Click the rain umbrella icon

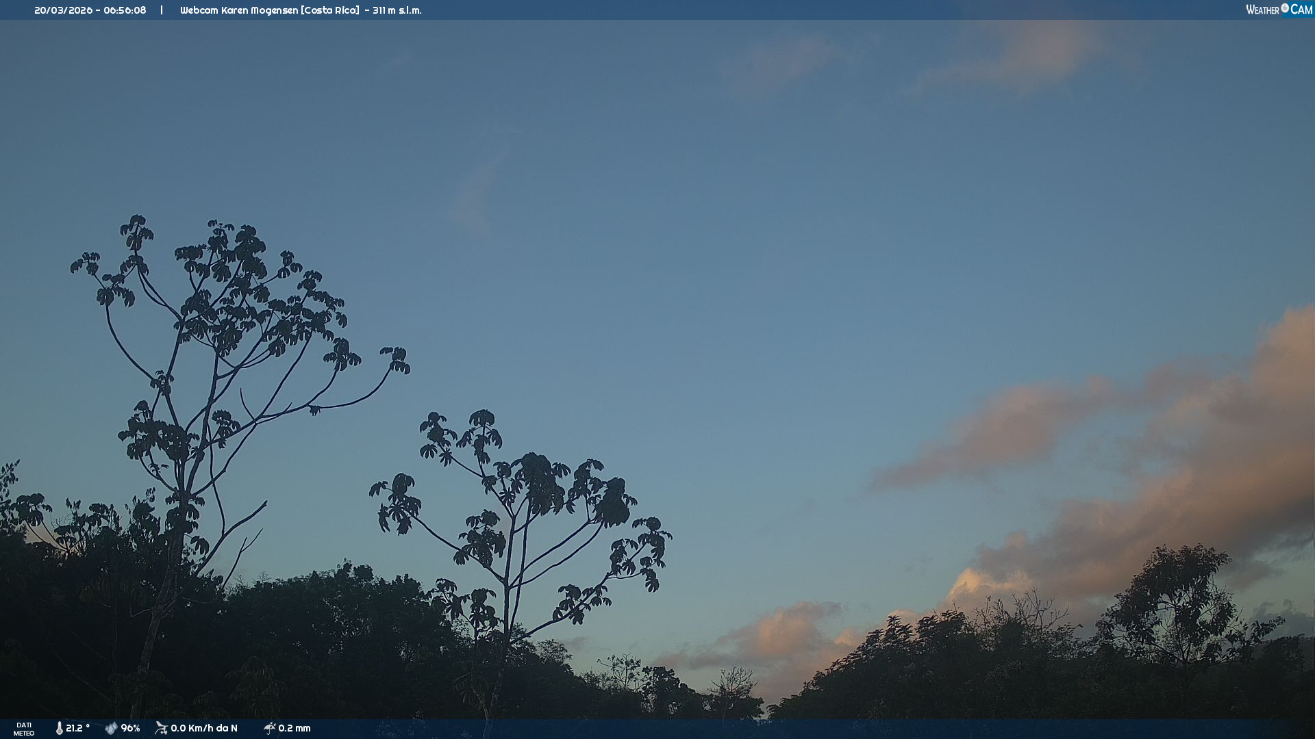(269, 728)
